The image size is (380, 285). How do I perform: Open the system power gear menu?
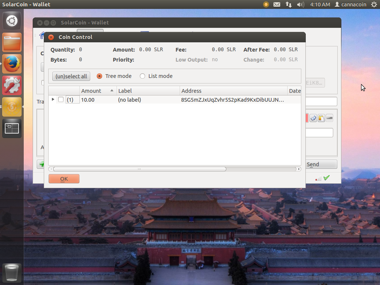coord(374,4)
